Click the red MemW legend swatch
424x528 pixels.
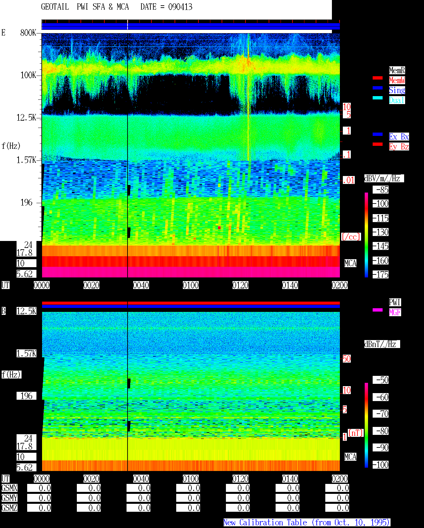378,78
